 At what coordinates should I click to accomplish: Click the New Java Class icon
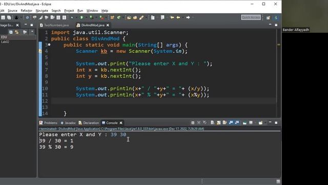(118, 17)
